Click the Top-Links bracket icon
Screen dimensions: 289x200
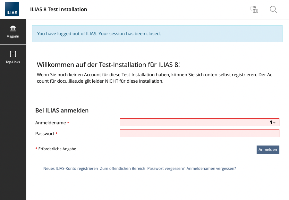coord(13,54)
